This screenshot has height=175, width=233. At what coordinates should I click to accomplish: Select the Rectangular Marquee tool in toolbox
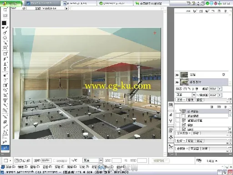5,136
